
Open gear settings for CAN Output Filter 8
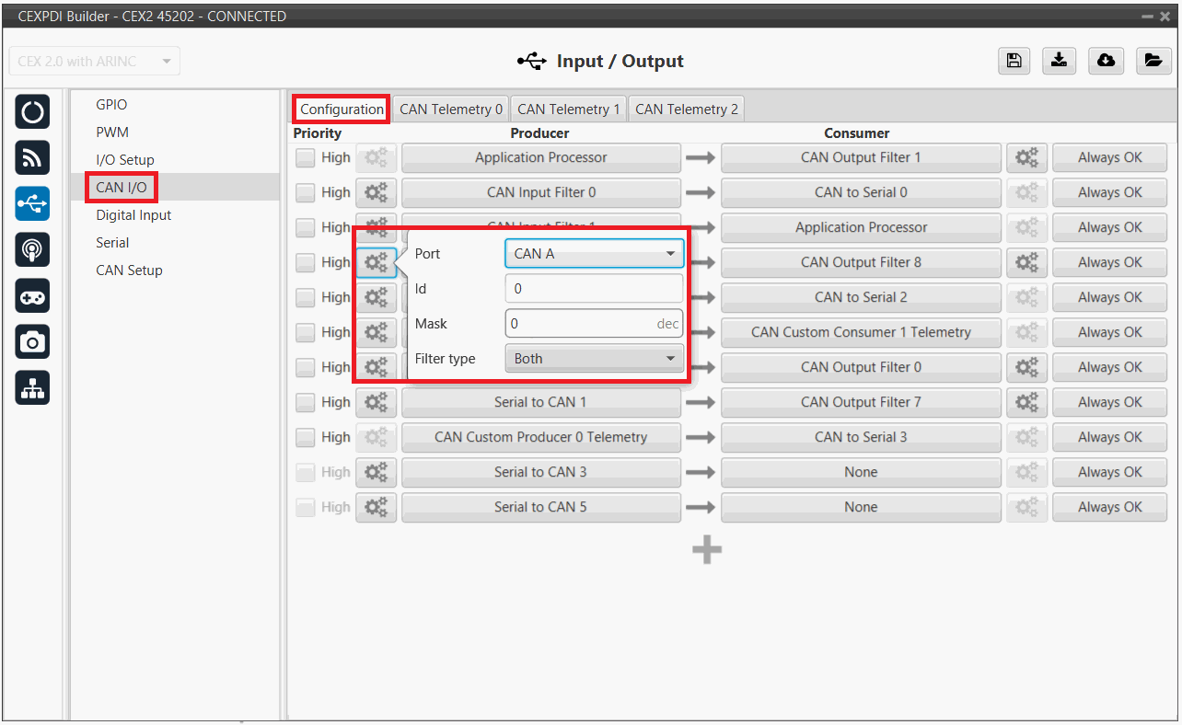pyautogui.click(x=1026, y=262)
